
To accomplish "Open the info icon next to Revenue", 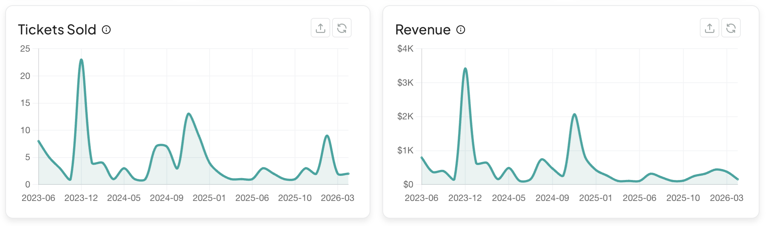I will pyautogui.click(x=461, y=30).
